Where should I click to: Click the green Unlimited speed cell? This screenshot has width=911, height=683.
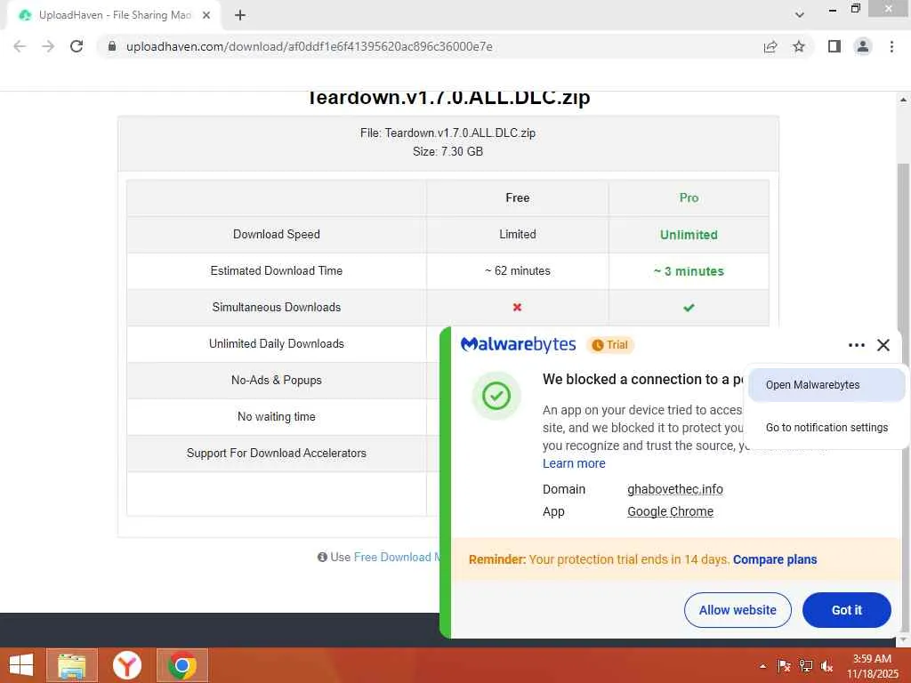point(689,235)
